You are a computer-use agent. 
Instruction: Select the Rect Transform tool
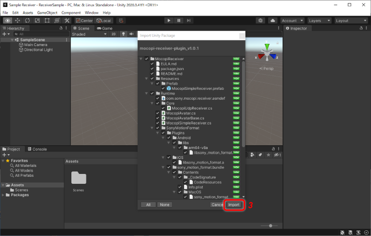(47, 21)
